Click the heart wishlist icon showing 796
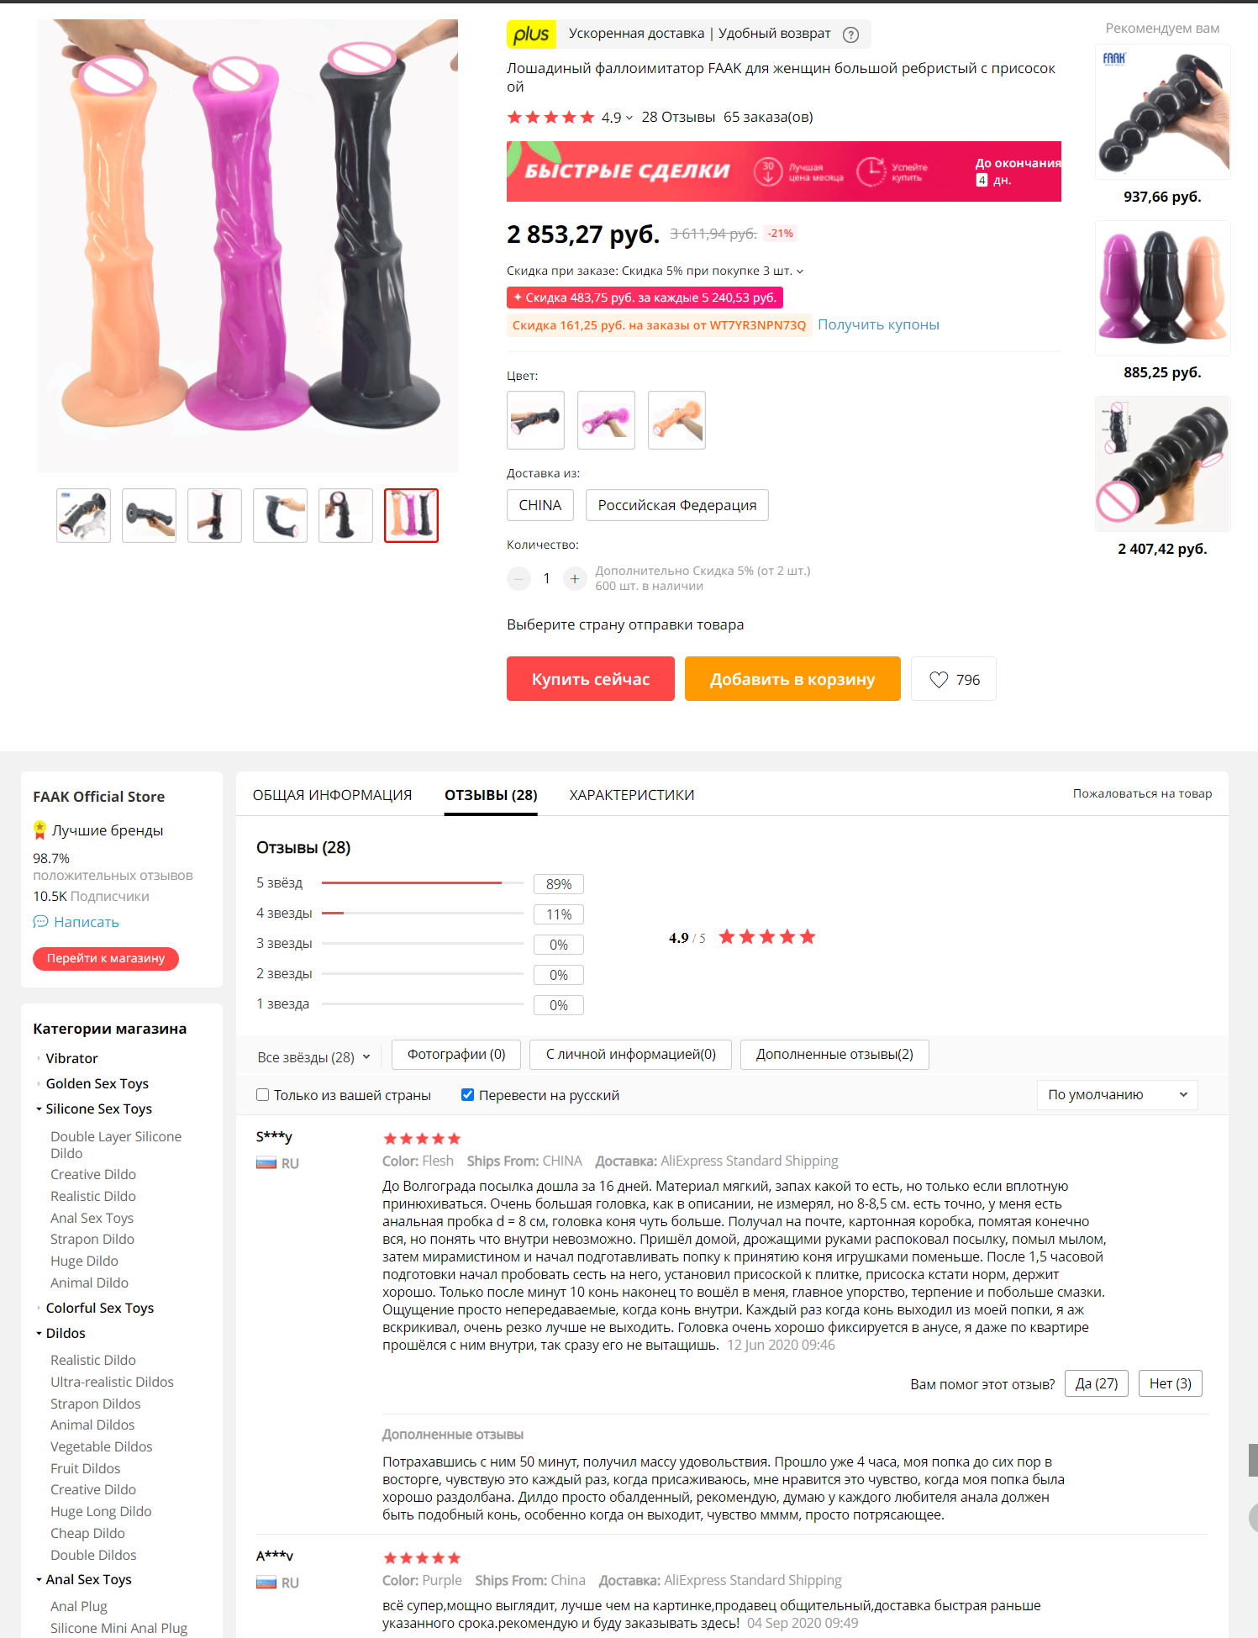1258x1638 pixels. (939, 679)
